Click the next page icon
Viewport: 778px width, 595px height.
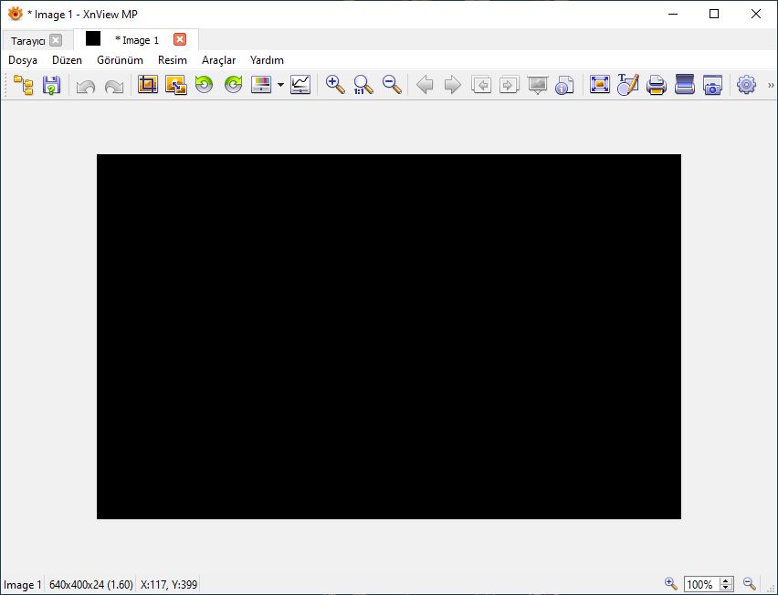[509, 85]
